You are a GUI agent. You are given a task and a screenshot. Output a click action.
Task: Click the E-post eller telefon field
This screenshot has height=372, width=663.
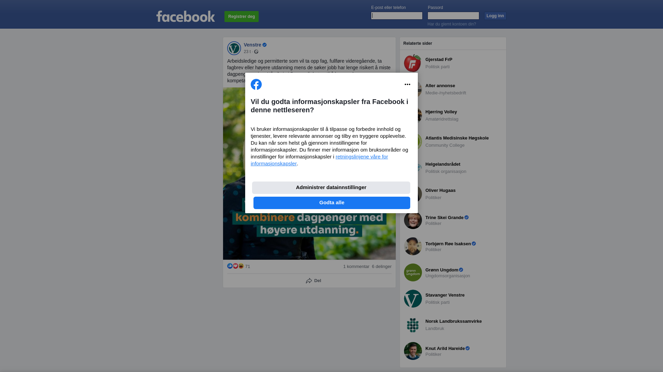point(397,16)
